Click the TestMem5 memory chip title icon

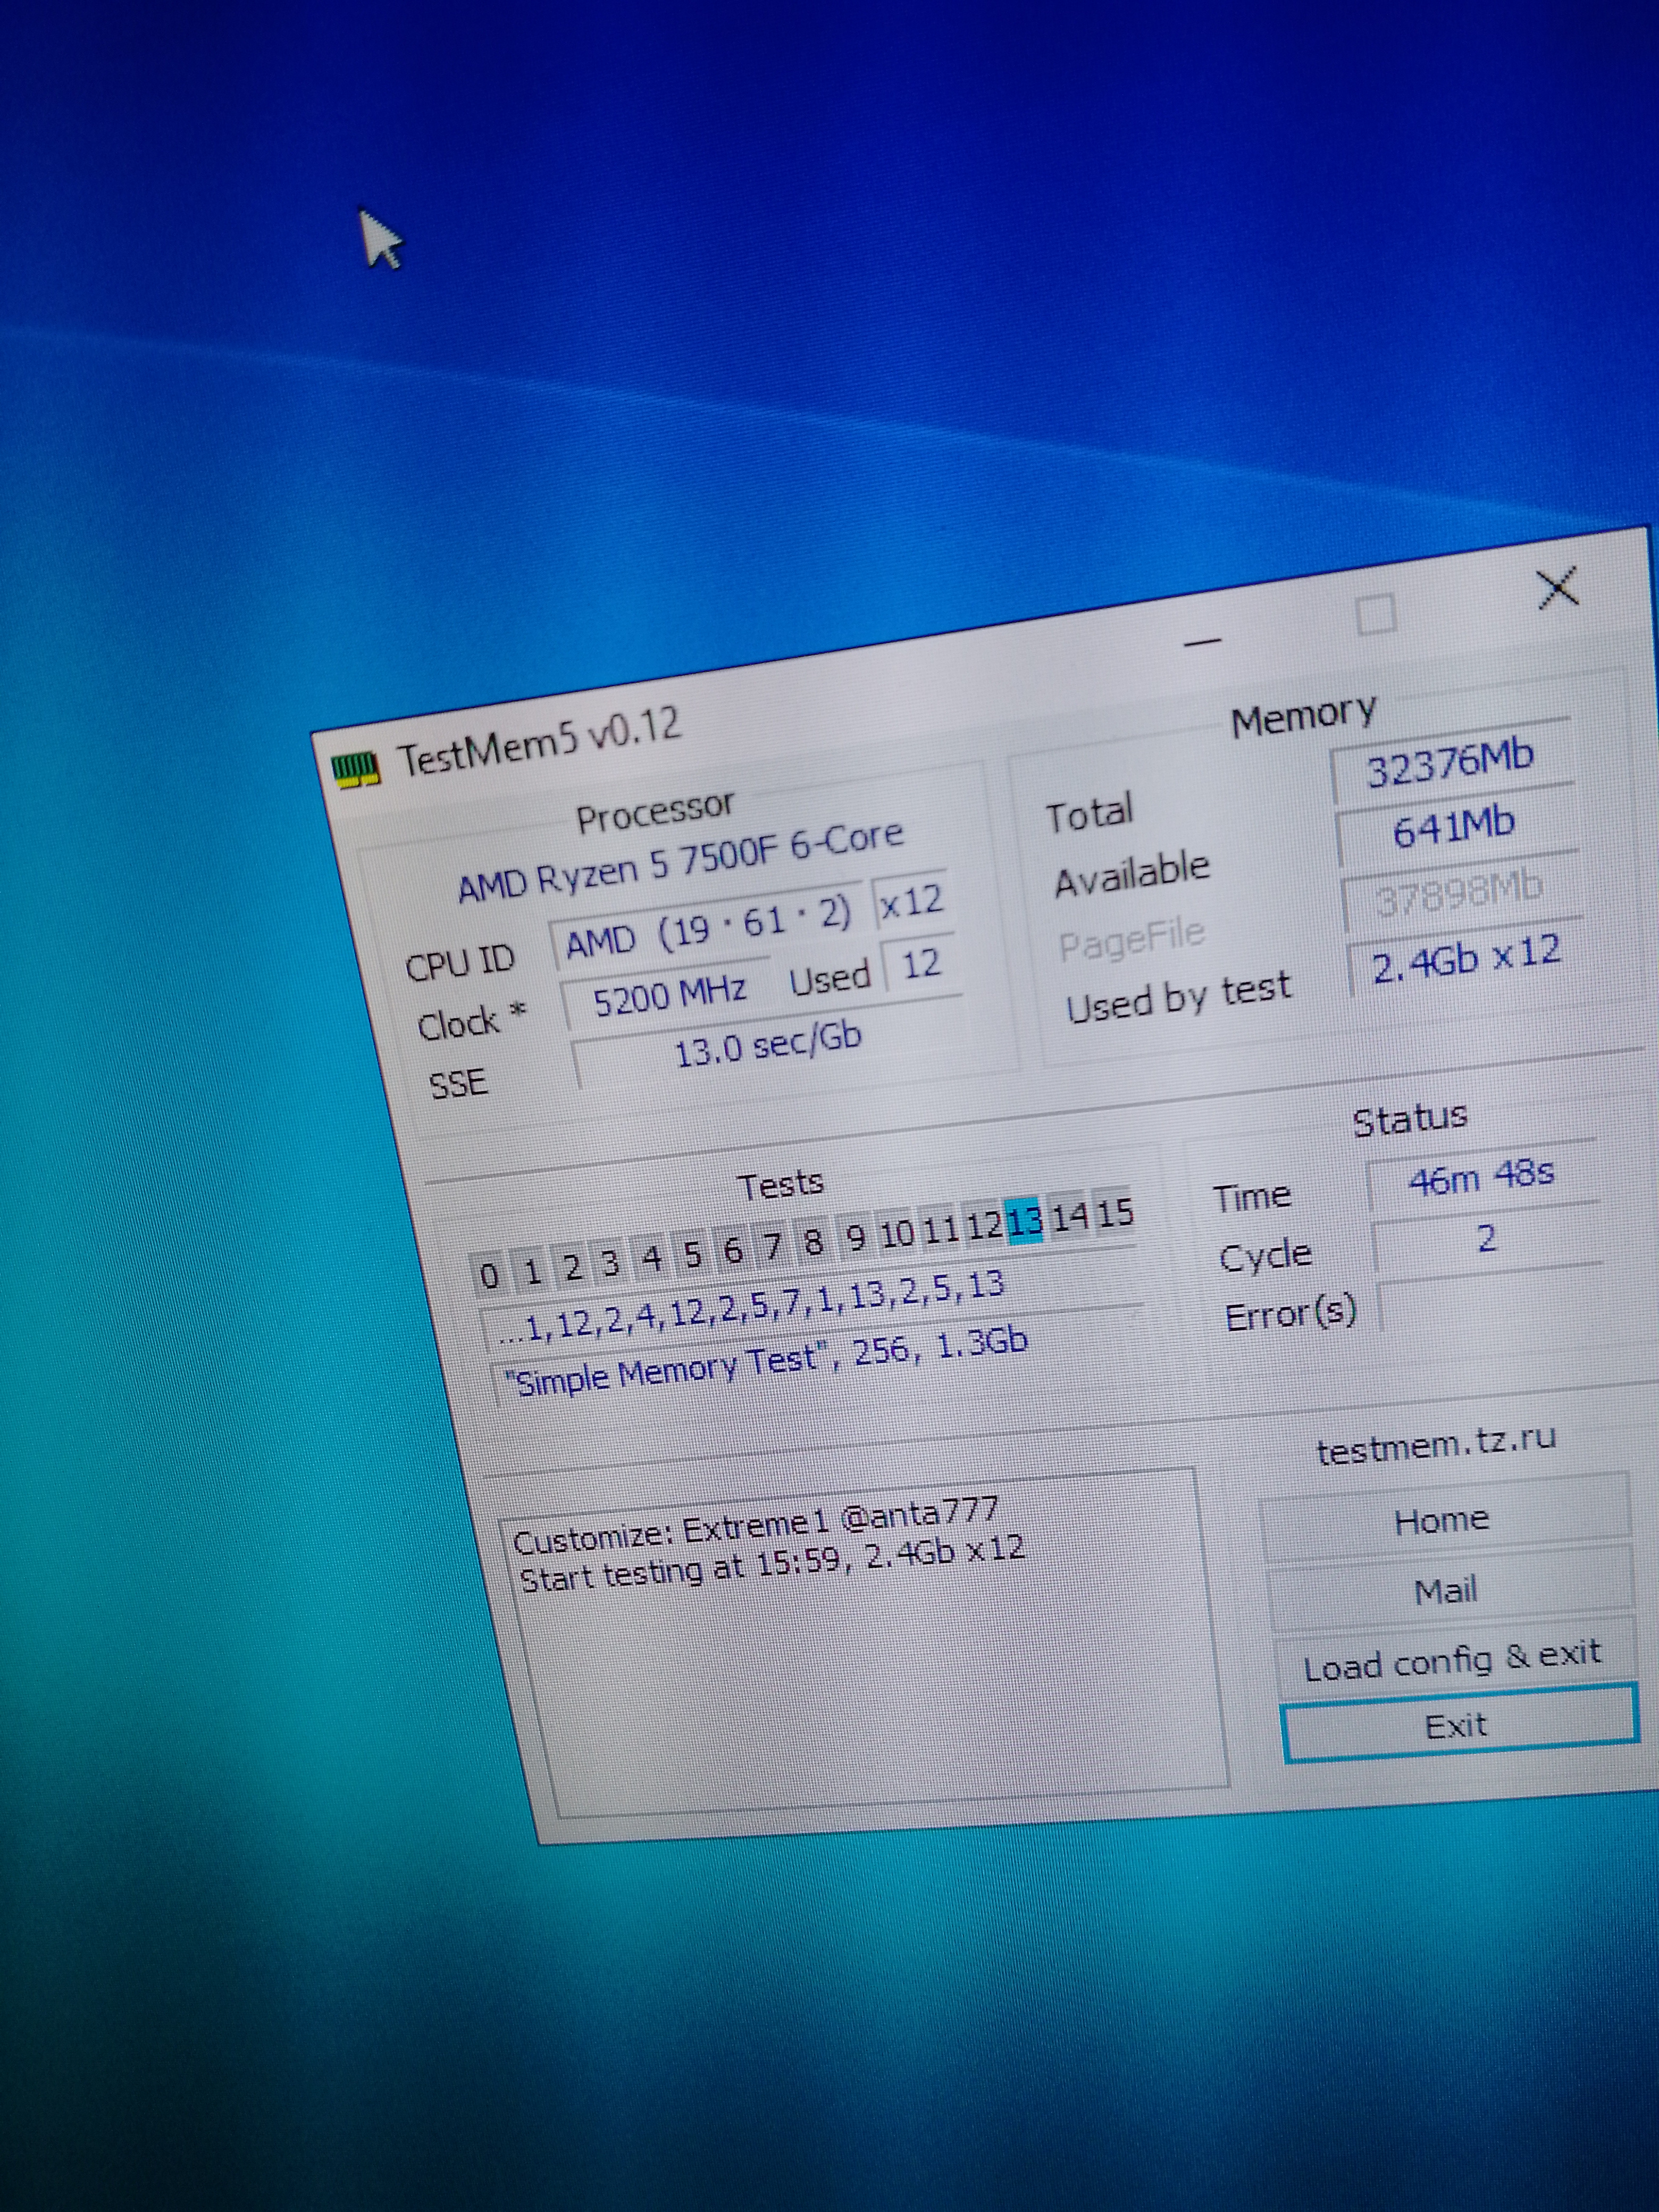356,770
